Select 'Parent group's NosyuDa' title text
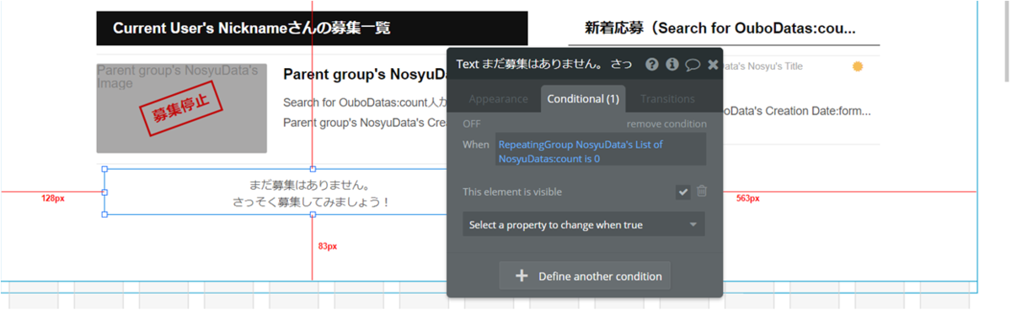 click(365, 74)
